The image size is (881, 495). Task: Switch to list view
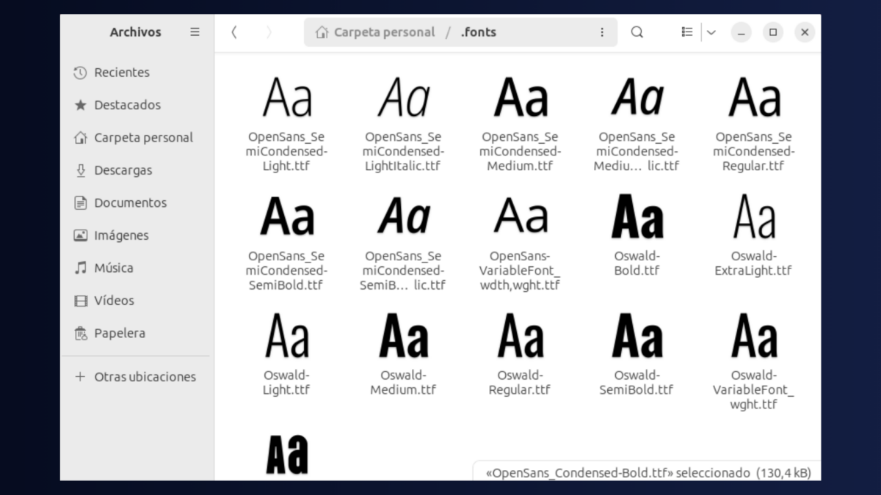point(686,32)
